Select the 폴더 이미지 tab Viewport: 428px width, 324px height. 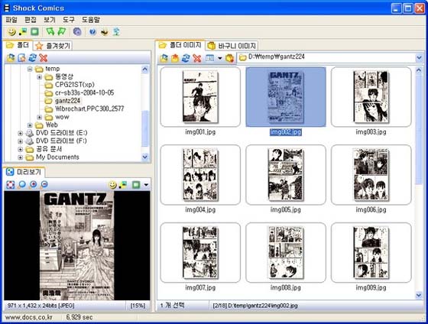click(180, 45)
